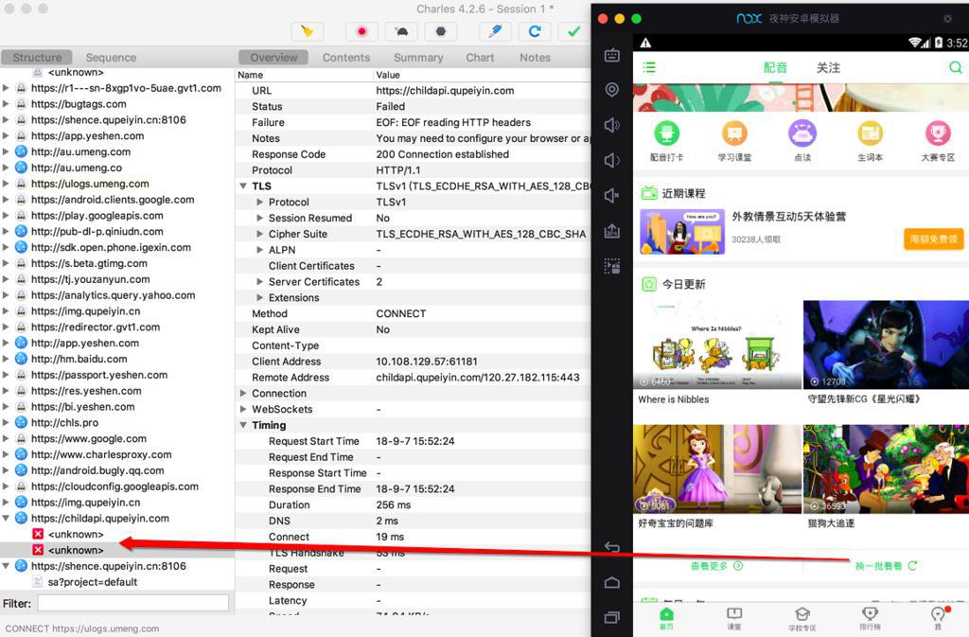
Task: Click the Nox keyboard control sidebar icon
Action: [612, 55]
